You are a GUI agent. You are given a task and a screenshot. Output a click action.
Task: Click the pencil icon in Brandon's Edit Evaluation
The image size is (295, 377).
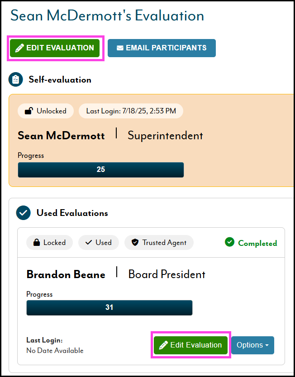(x=163, y=345)
